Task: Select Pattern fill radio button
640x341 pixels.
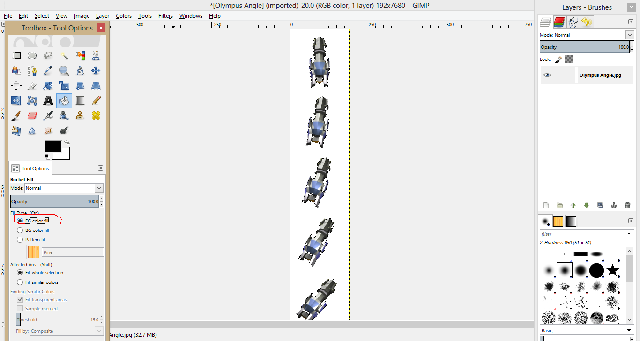Action: (x=20, y=240)
